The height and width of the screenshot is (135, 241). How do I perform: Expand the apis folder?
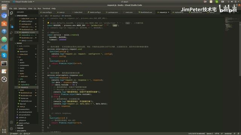[21, 60]
